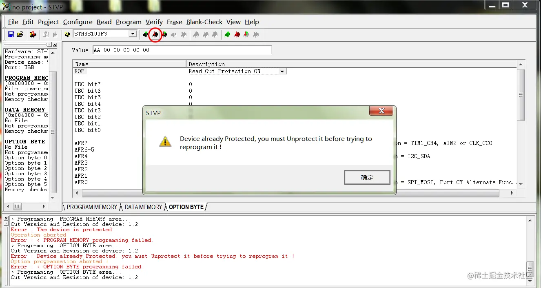Image resolution: width=541 pixels, height=288 pixels.
Task: Click the Description column header
Action: click(x=351, y=64)
